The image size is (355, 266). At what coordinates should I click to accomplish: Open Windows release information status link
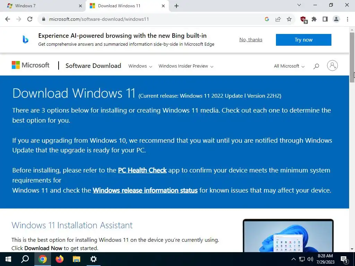tap(145, 190)
